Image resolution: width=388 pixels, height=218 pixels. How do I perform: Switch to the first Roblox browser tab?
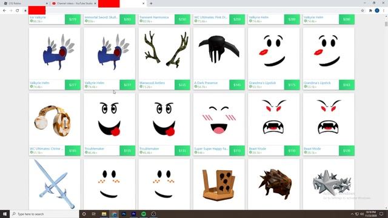click(25, 4)
